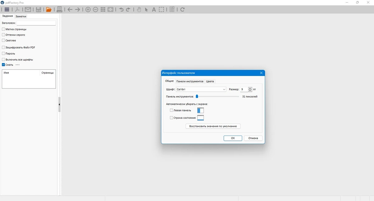Collapse the left panel with splitter arrow

click(x=59, y=105)
